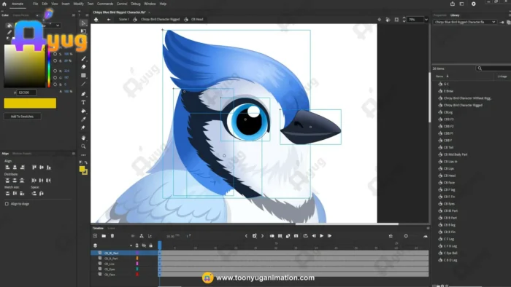Select the B brightness radio button
Viewport: 511px width, 287px height.
(x=55, y=60)
